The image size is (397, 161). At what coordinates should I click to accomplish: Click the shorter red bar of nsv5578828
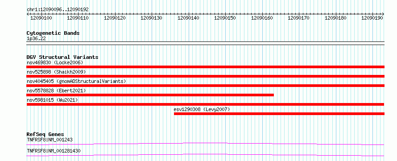point(150,95)
